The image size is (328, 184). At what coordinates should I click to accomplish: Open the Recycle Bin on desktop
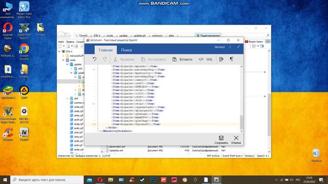pos(316,155)
